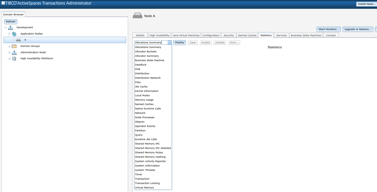Viewport: 377px width, 192px height.
Task: Disable statistics collection with the Disable button
Action: pyautogui.click(x=219, y=42)
